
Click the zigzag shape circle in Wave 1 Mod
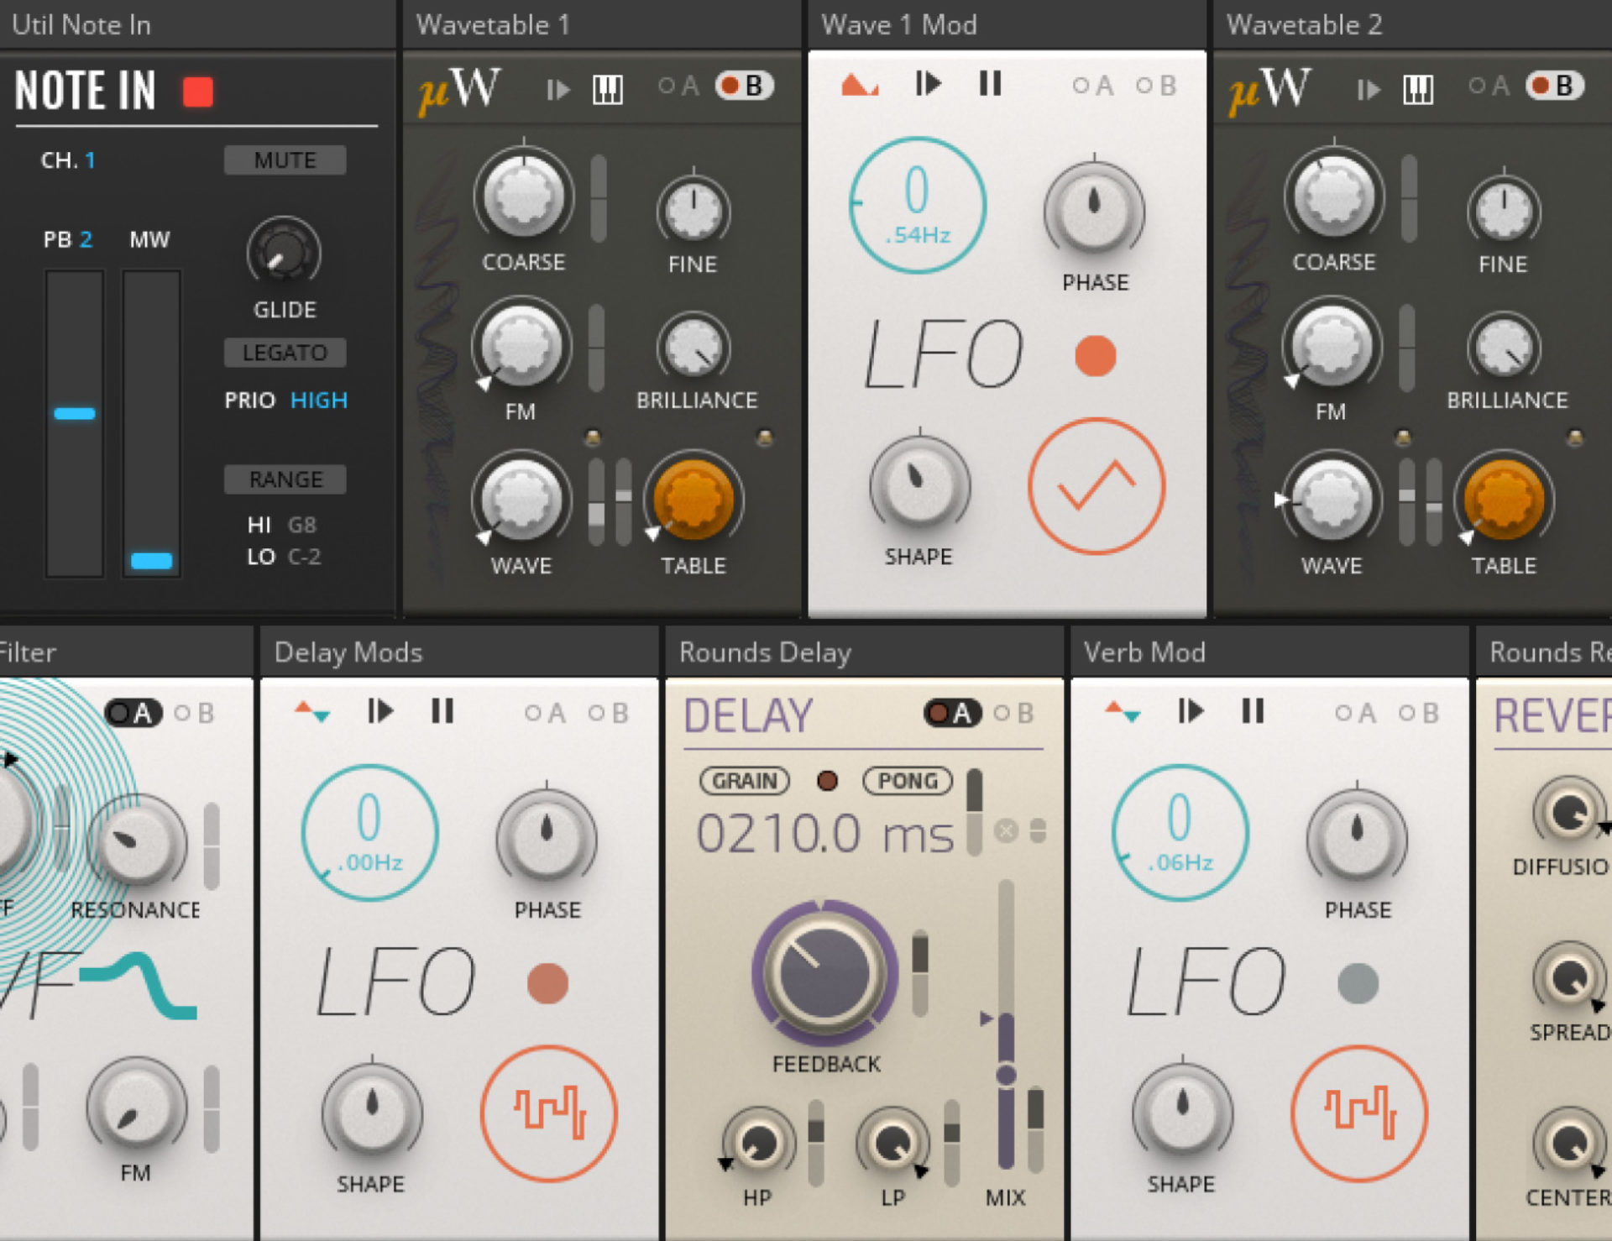coord(1096,485)
